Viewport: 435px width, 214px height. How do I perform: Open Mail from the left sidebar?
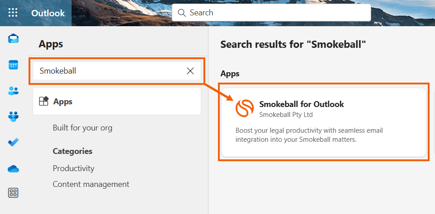pyautogui.click(x=13, y=39)
